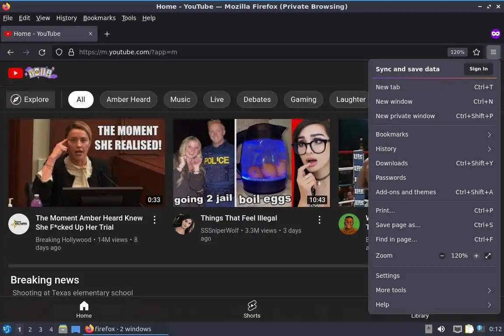
Task: Click the Sign In button
Action: pos(478,69)
